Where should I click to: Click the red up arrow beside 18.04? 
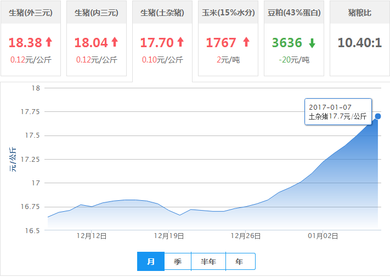[x=115, y=42]
